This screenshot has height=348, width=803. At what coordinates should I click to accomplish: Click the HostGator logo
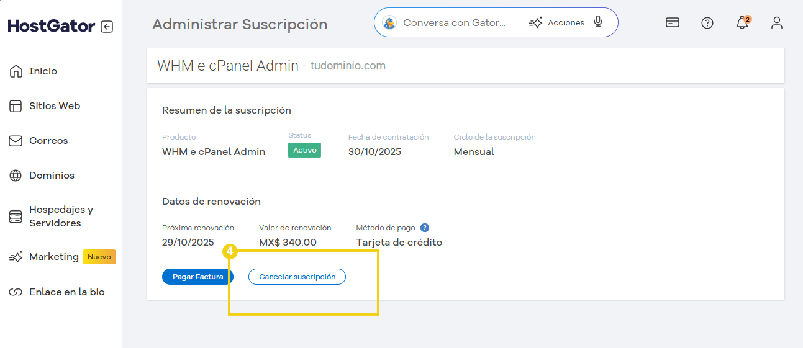[52, 26]
